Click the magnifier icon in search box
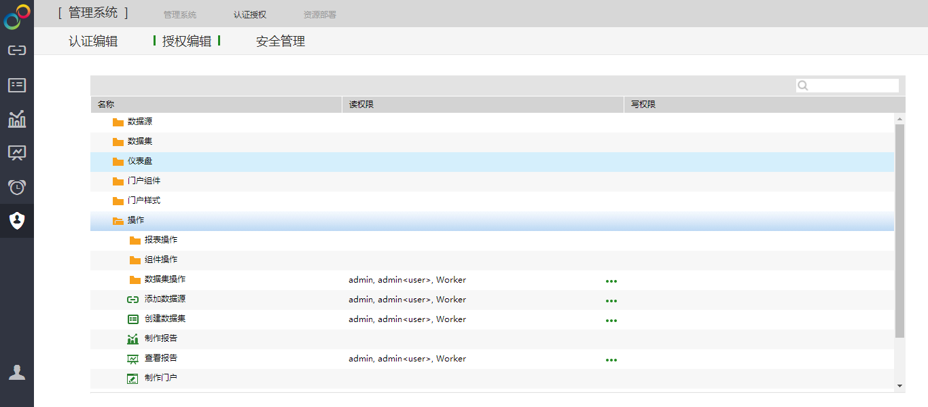The width and height of the screenshot is (928, 407). 803,86
